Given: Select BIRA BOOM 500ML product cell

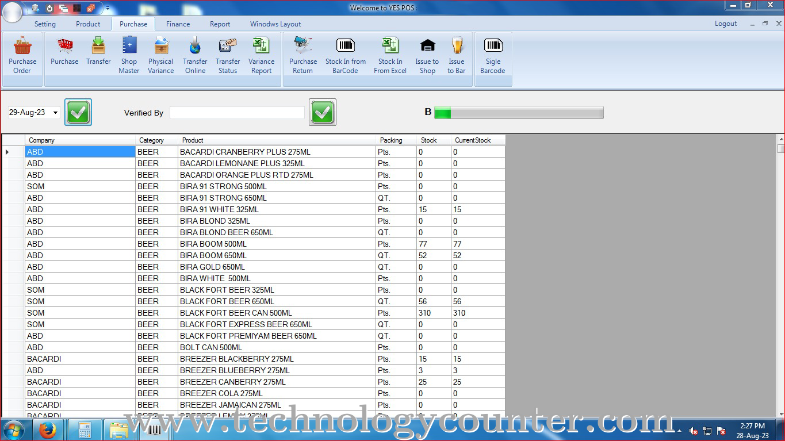Looking at the screenshot, I should point(277,244).
